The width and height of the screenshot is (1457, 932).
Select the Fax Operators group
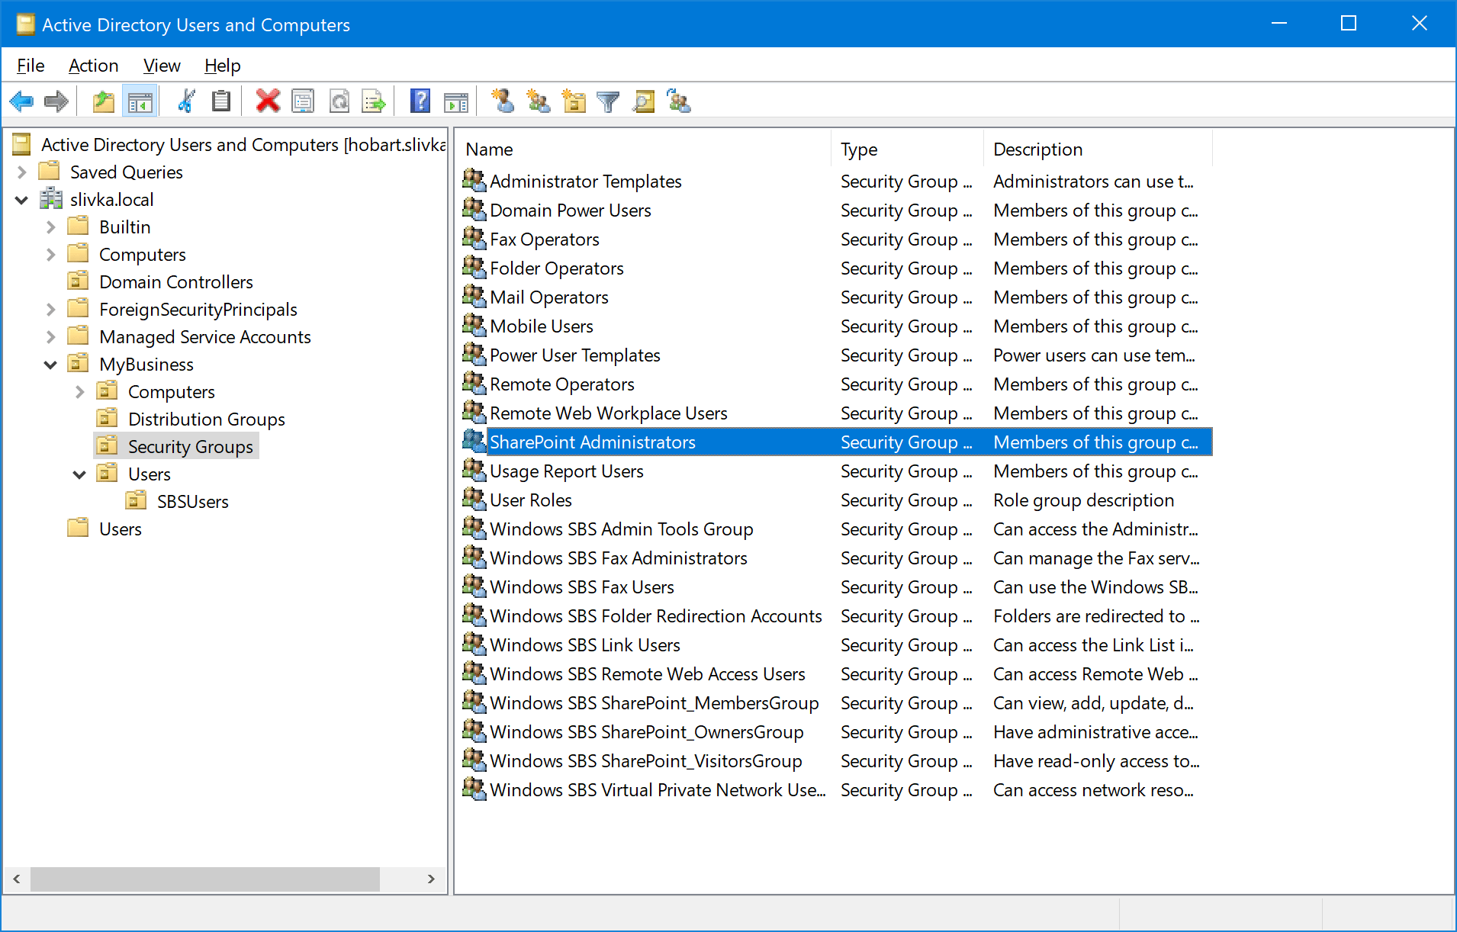(x=544, y=239)
